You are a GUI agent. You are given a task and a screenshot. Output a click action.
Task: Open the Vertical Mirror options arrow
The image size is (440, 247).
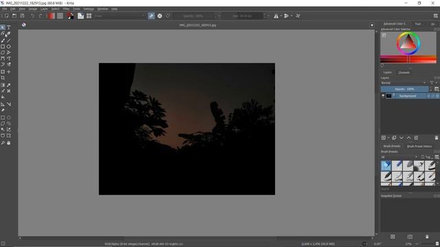(x=291, y=16)
